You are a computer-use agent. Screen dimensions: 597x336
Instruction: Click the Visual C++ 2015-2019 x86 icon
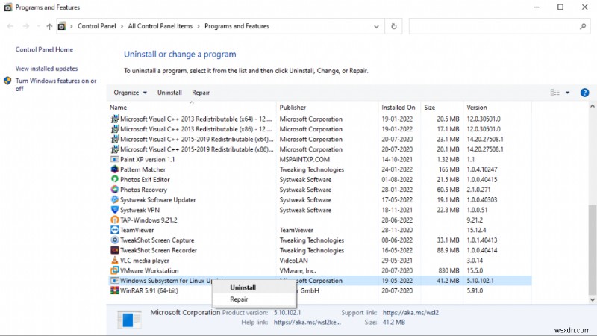[x=114, y=149]
